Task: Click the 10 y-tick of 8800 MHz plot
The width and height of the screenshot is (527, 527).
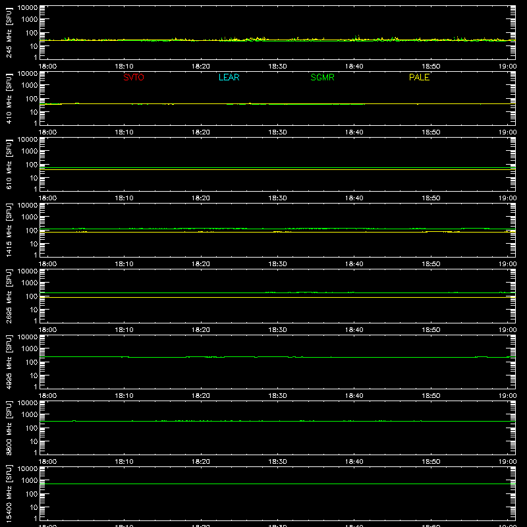Action: coord(34,441)
